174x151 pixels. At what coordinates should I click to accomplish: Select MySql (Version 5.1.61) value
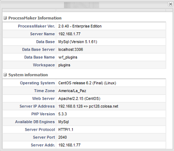[x=78, y=42]
